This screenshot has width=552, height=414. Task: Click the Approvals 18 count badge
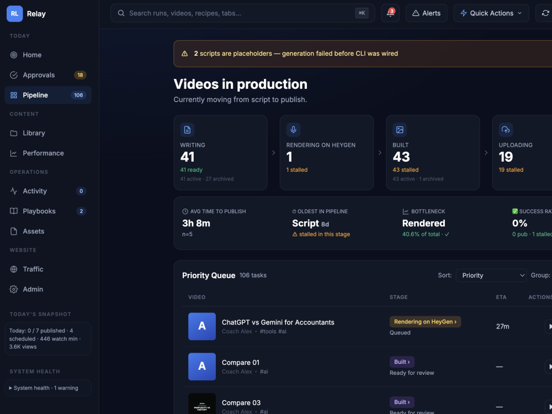pos(80,75)
